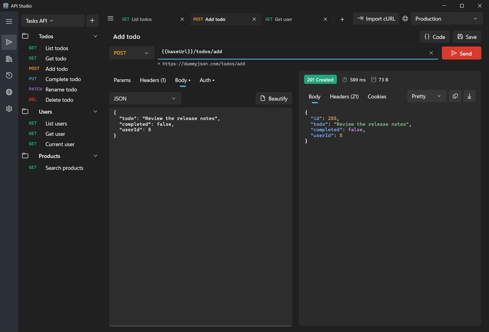Click globe icon next to Production environment
Image resolution: width=489 pixels, height=332 pixels.
[405, 19]
